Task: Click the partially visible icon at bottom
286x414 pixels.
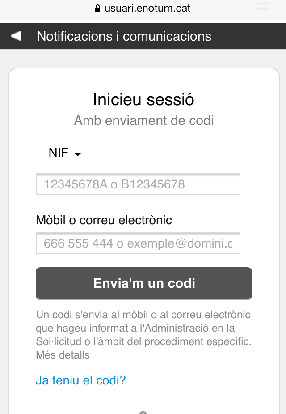Action: point(143,413)
